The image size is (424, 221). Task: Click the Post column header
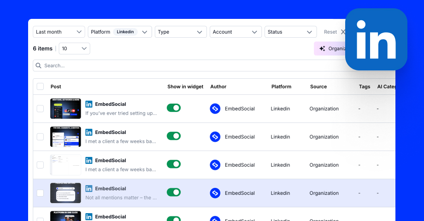tap(56, 87)
